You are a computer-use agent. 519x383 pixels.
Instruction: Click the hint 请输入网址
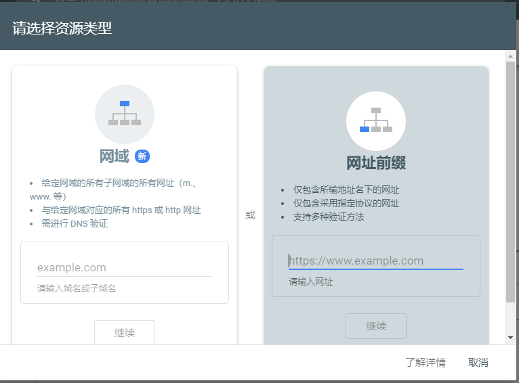[x=311, y=282]
